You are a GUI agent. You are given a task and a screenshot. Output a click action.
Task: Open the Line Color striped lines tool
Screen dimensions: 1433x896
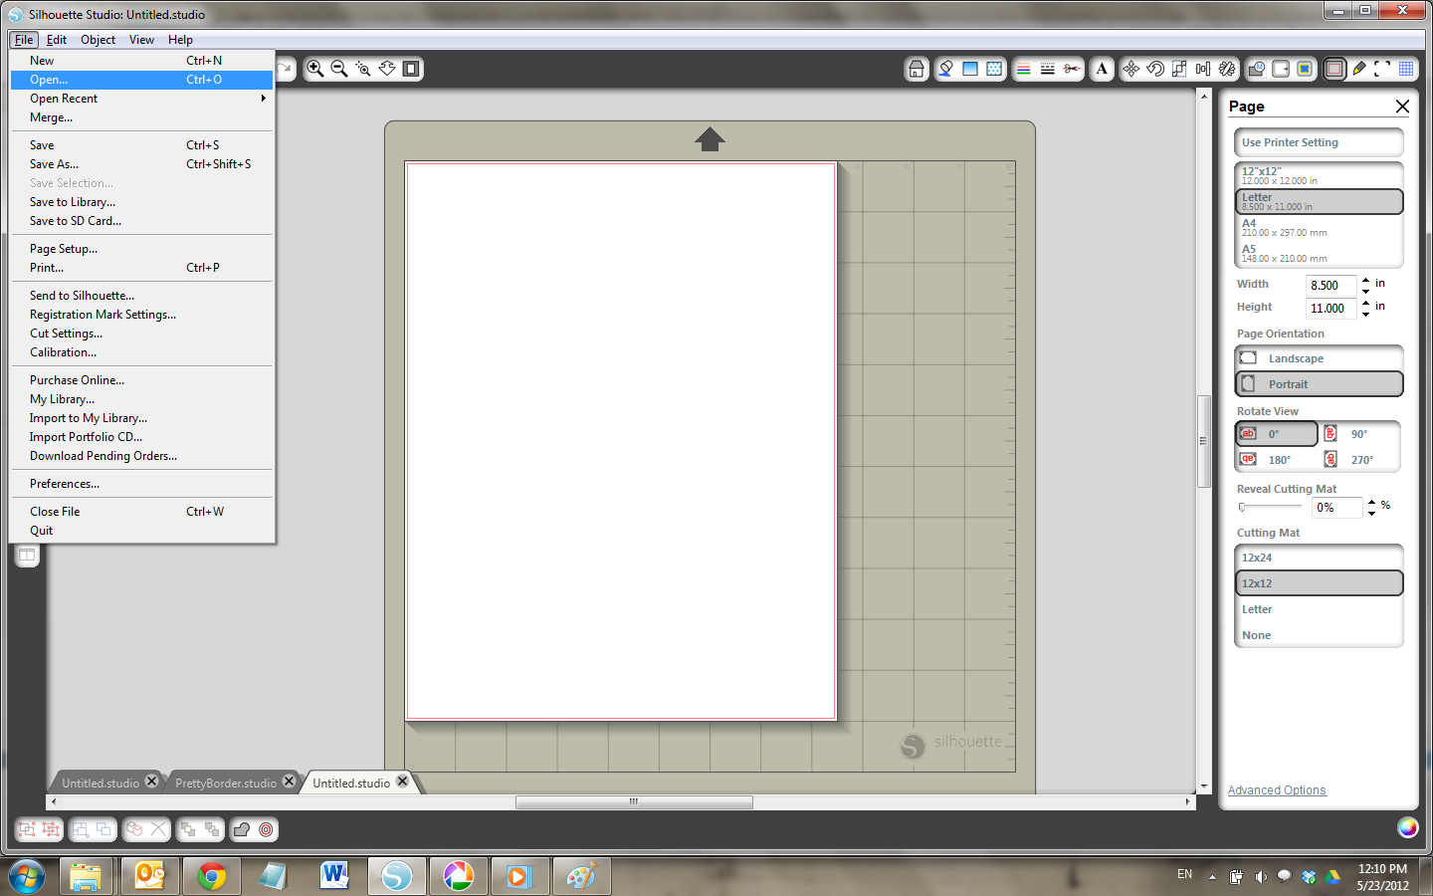point(1024,69)
